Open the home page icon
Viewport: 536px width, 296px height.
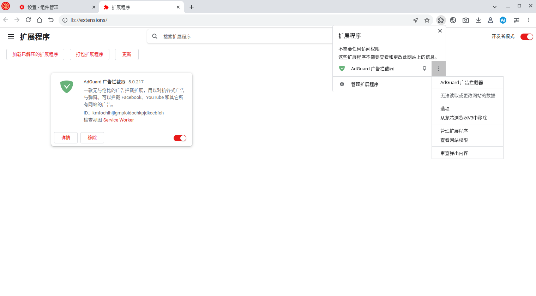[x=40, y=20]
